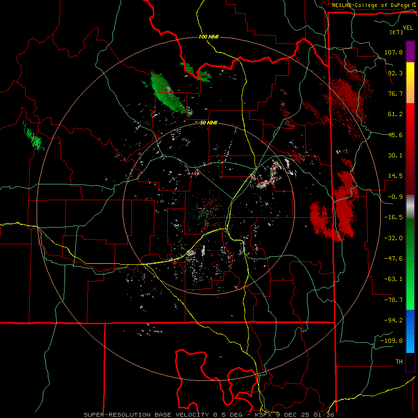Click the 100 NMI range ring label
Viewport: 418px width, 418px height.
click(209, 37)
